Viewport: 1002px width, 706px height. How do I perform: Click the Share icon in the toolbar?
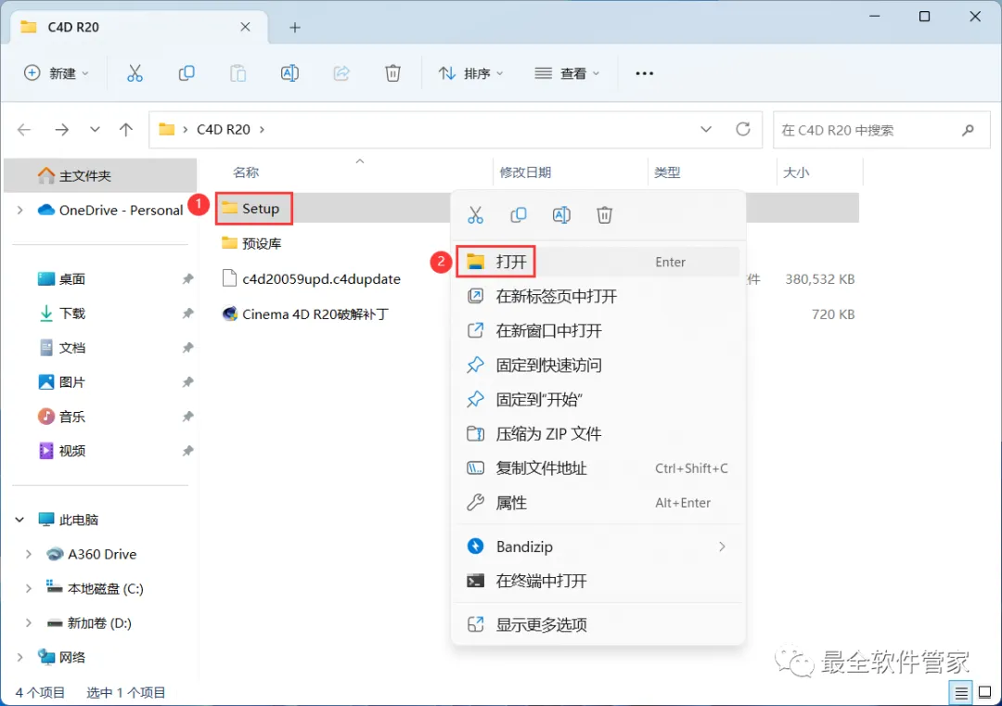tap(341, 73)
